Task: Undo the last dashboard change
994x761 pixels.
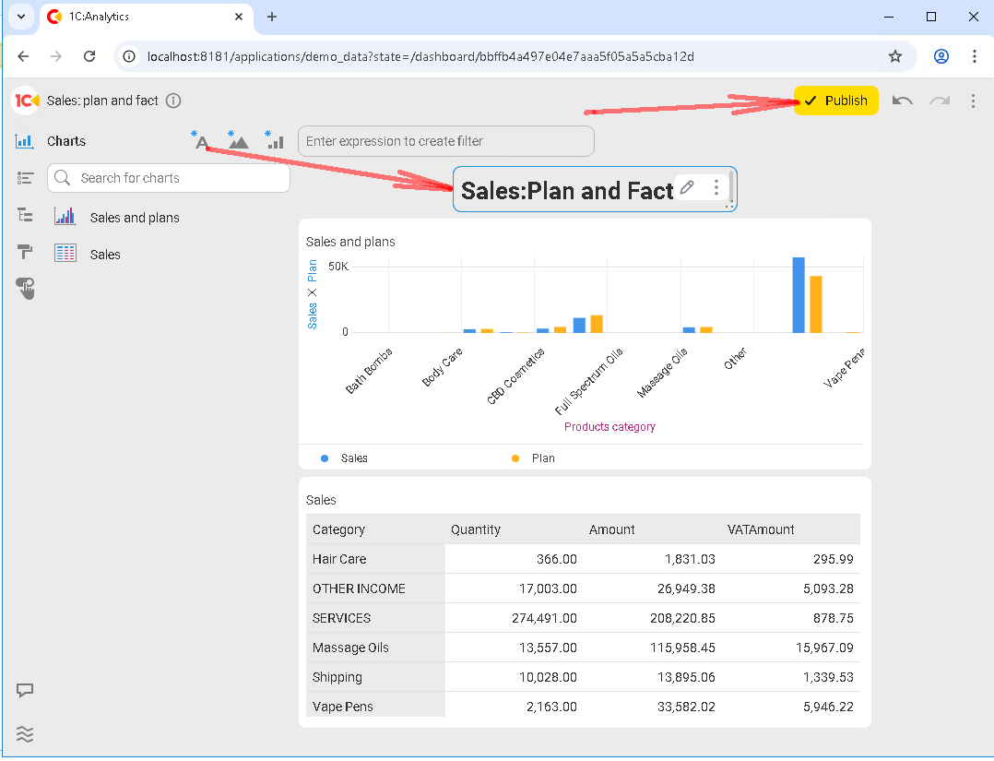Action: (x=903, y=101)
